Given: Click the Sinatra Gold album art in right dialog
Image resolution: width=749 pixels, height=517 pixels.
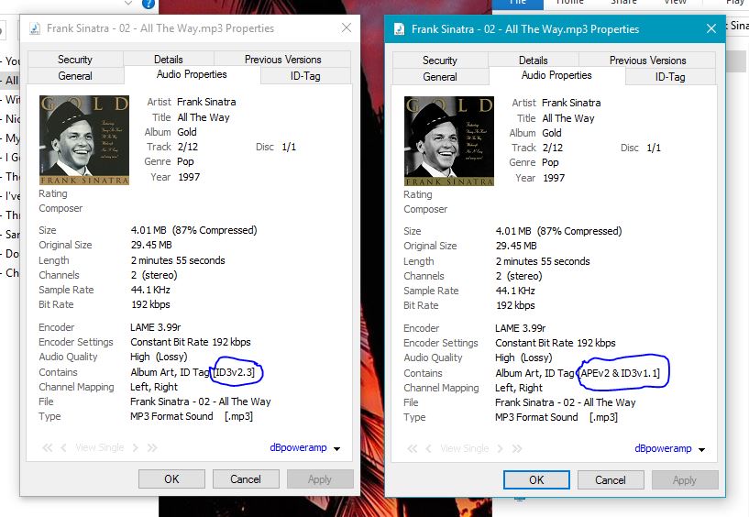Looking at the screenshot, I should click(x=449, y=140).
